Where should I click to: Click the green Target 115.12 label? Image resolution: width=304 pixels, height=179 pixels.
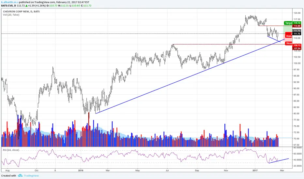point(293,23)
